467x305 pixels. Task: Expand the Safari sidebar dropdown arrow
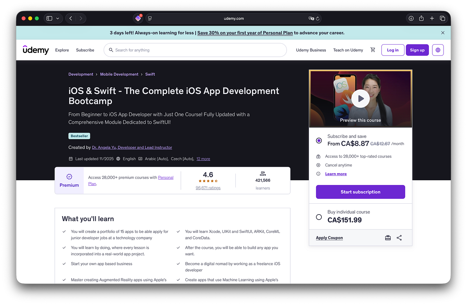pyautogui.click(x=58, y=19)
